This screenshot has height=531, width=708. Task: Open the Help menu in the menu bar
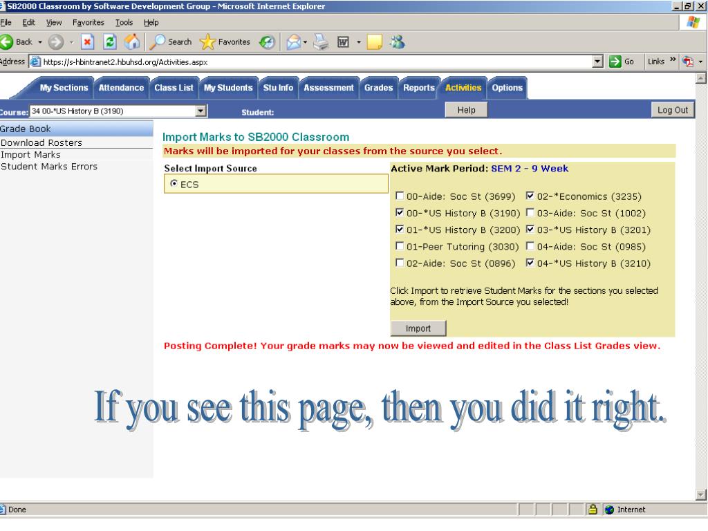(151, 22)
